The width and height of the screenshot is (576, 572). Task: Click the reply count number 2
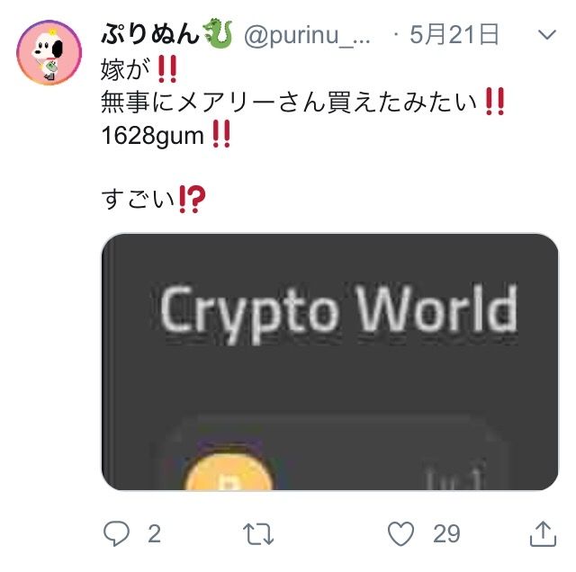(x=154, y=534)
